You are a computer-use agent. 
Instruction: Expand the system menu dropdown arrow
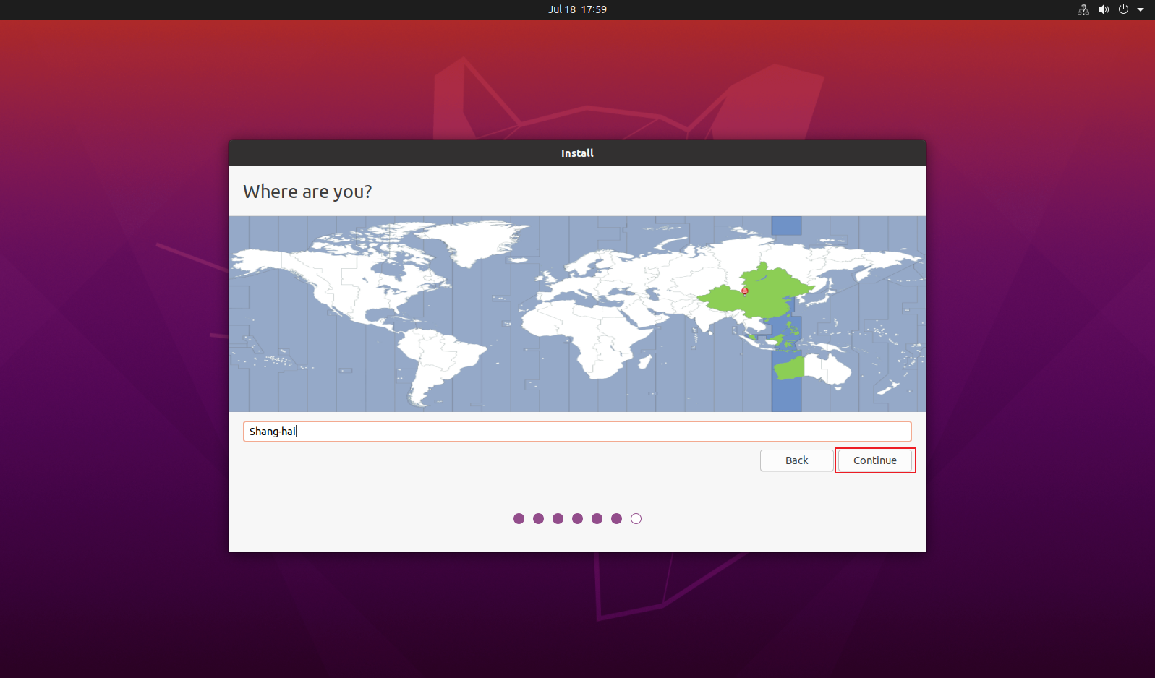[1141, 9]
